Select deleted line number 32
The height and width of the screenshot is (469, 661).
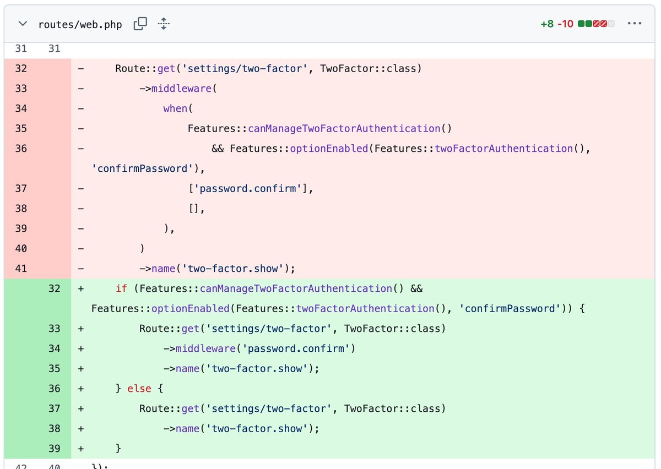(x=21, y=68)
